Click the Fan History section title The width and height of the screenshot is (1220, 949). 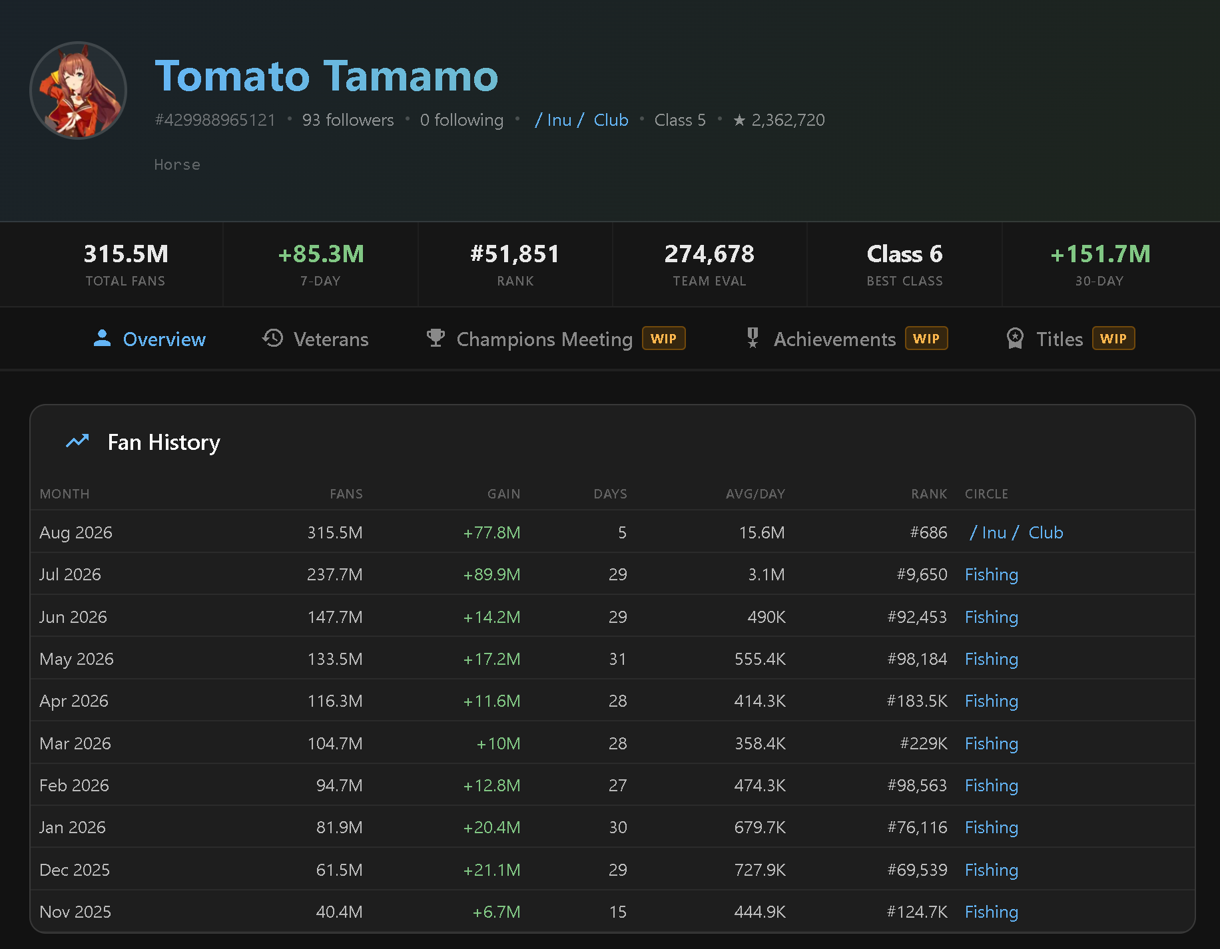[x=164, y=443]
